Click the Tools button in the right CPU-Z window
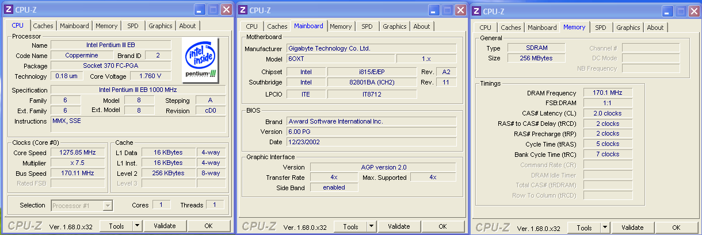 (584, 228)
